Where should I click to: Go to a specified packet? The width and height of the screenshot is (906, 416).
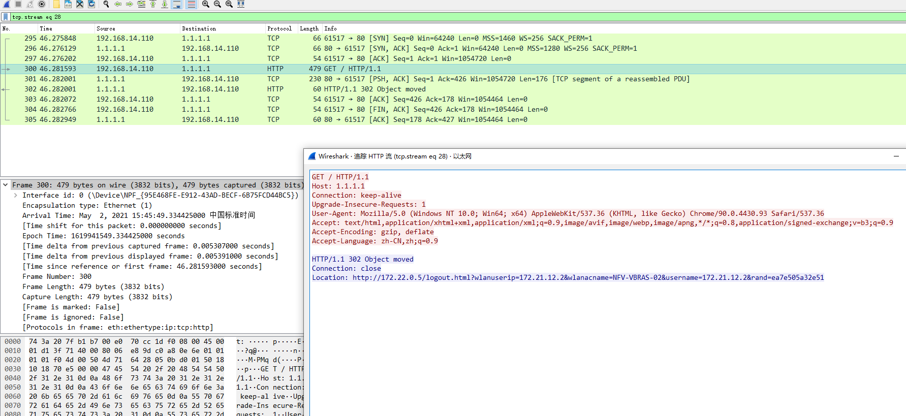click(141, 4)
